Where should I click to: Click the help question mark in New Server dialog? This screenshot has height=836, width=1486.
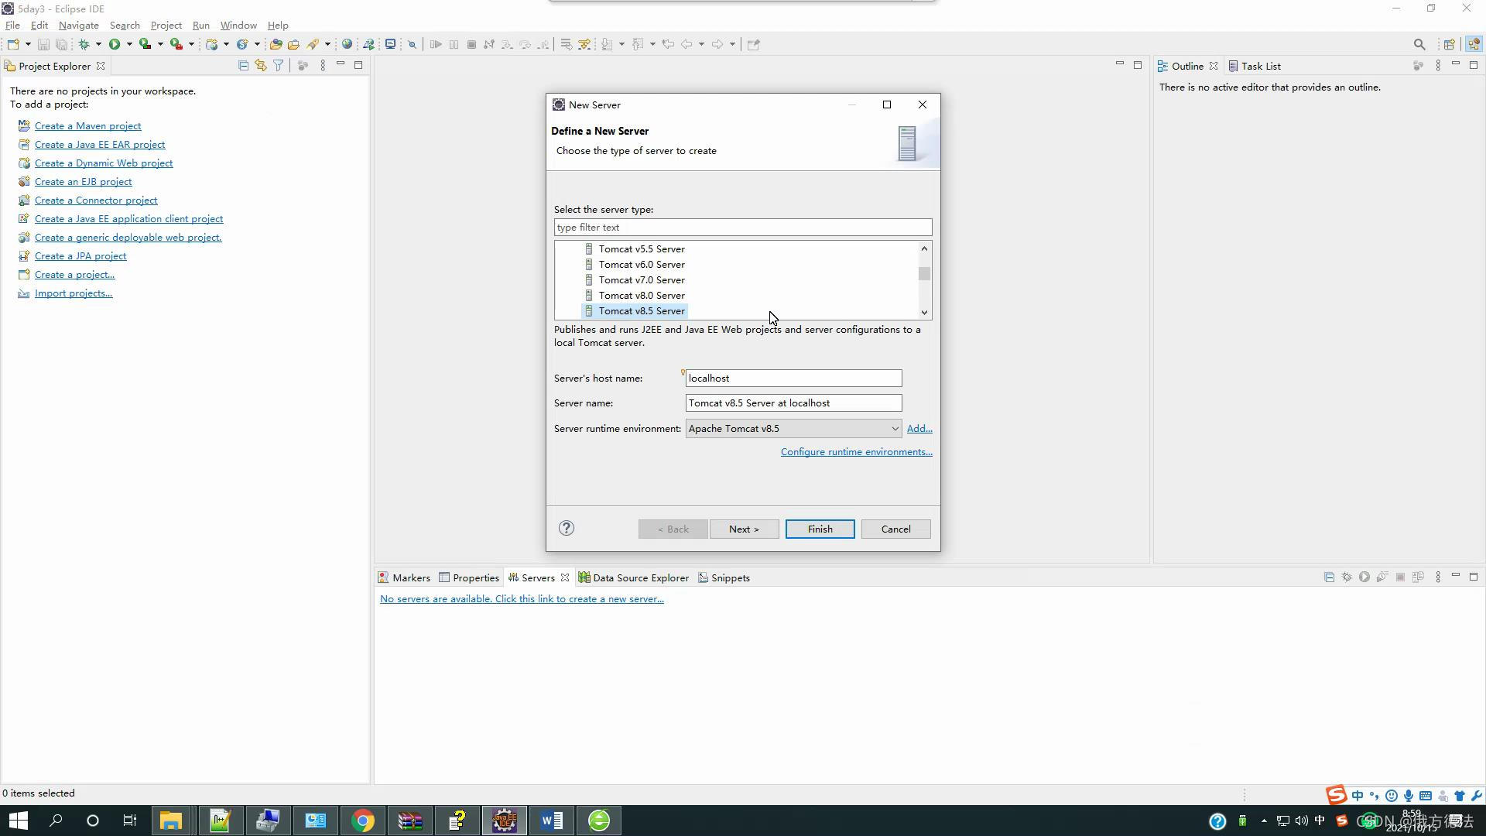click(567, 528)
